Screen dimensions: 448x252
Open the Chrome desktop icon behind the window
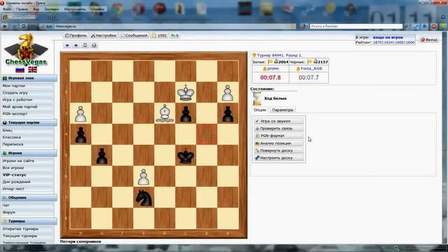click(117, 9)
